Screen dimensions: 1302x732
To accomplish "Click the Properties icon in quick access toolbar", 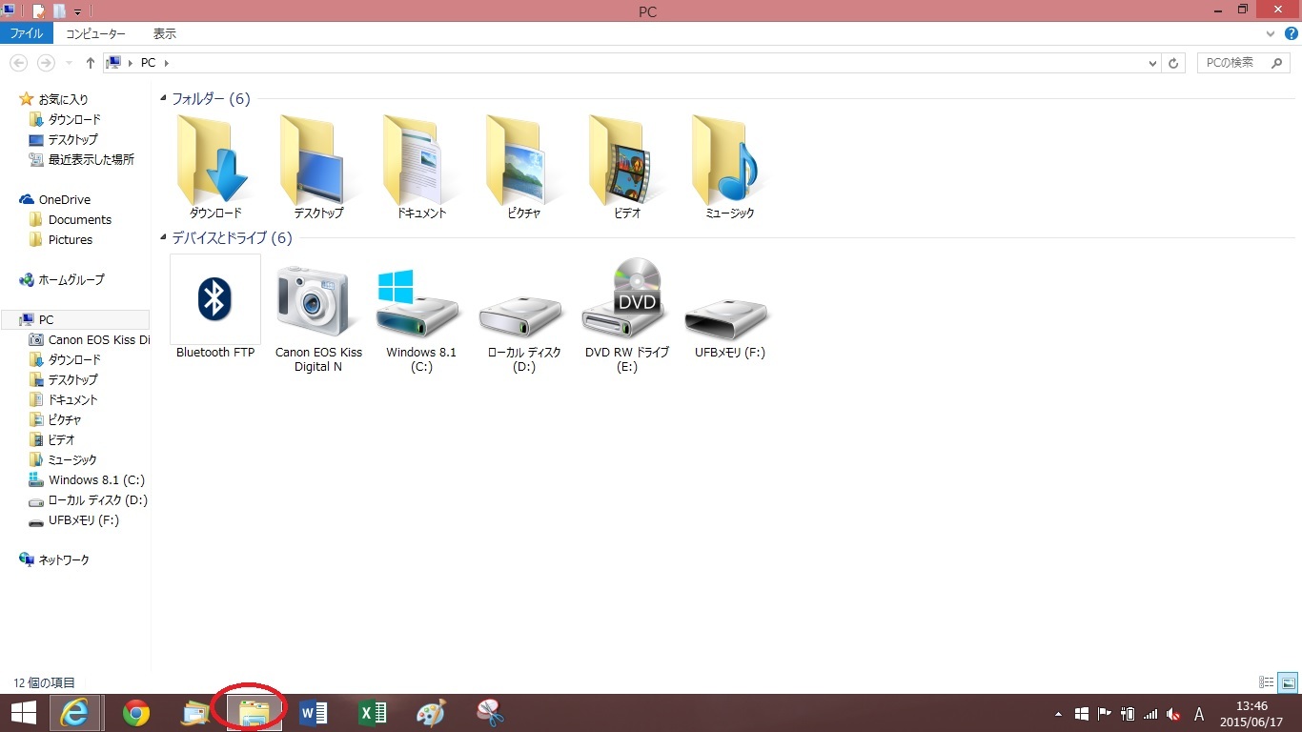I will point(39,11).
